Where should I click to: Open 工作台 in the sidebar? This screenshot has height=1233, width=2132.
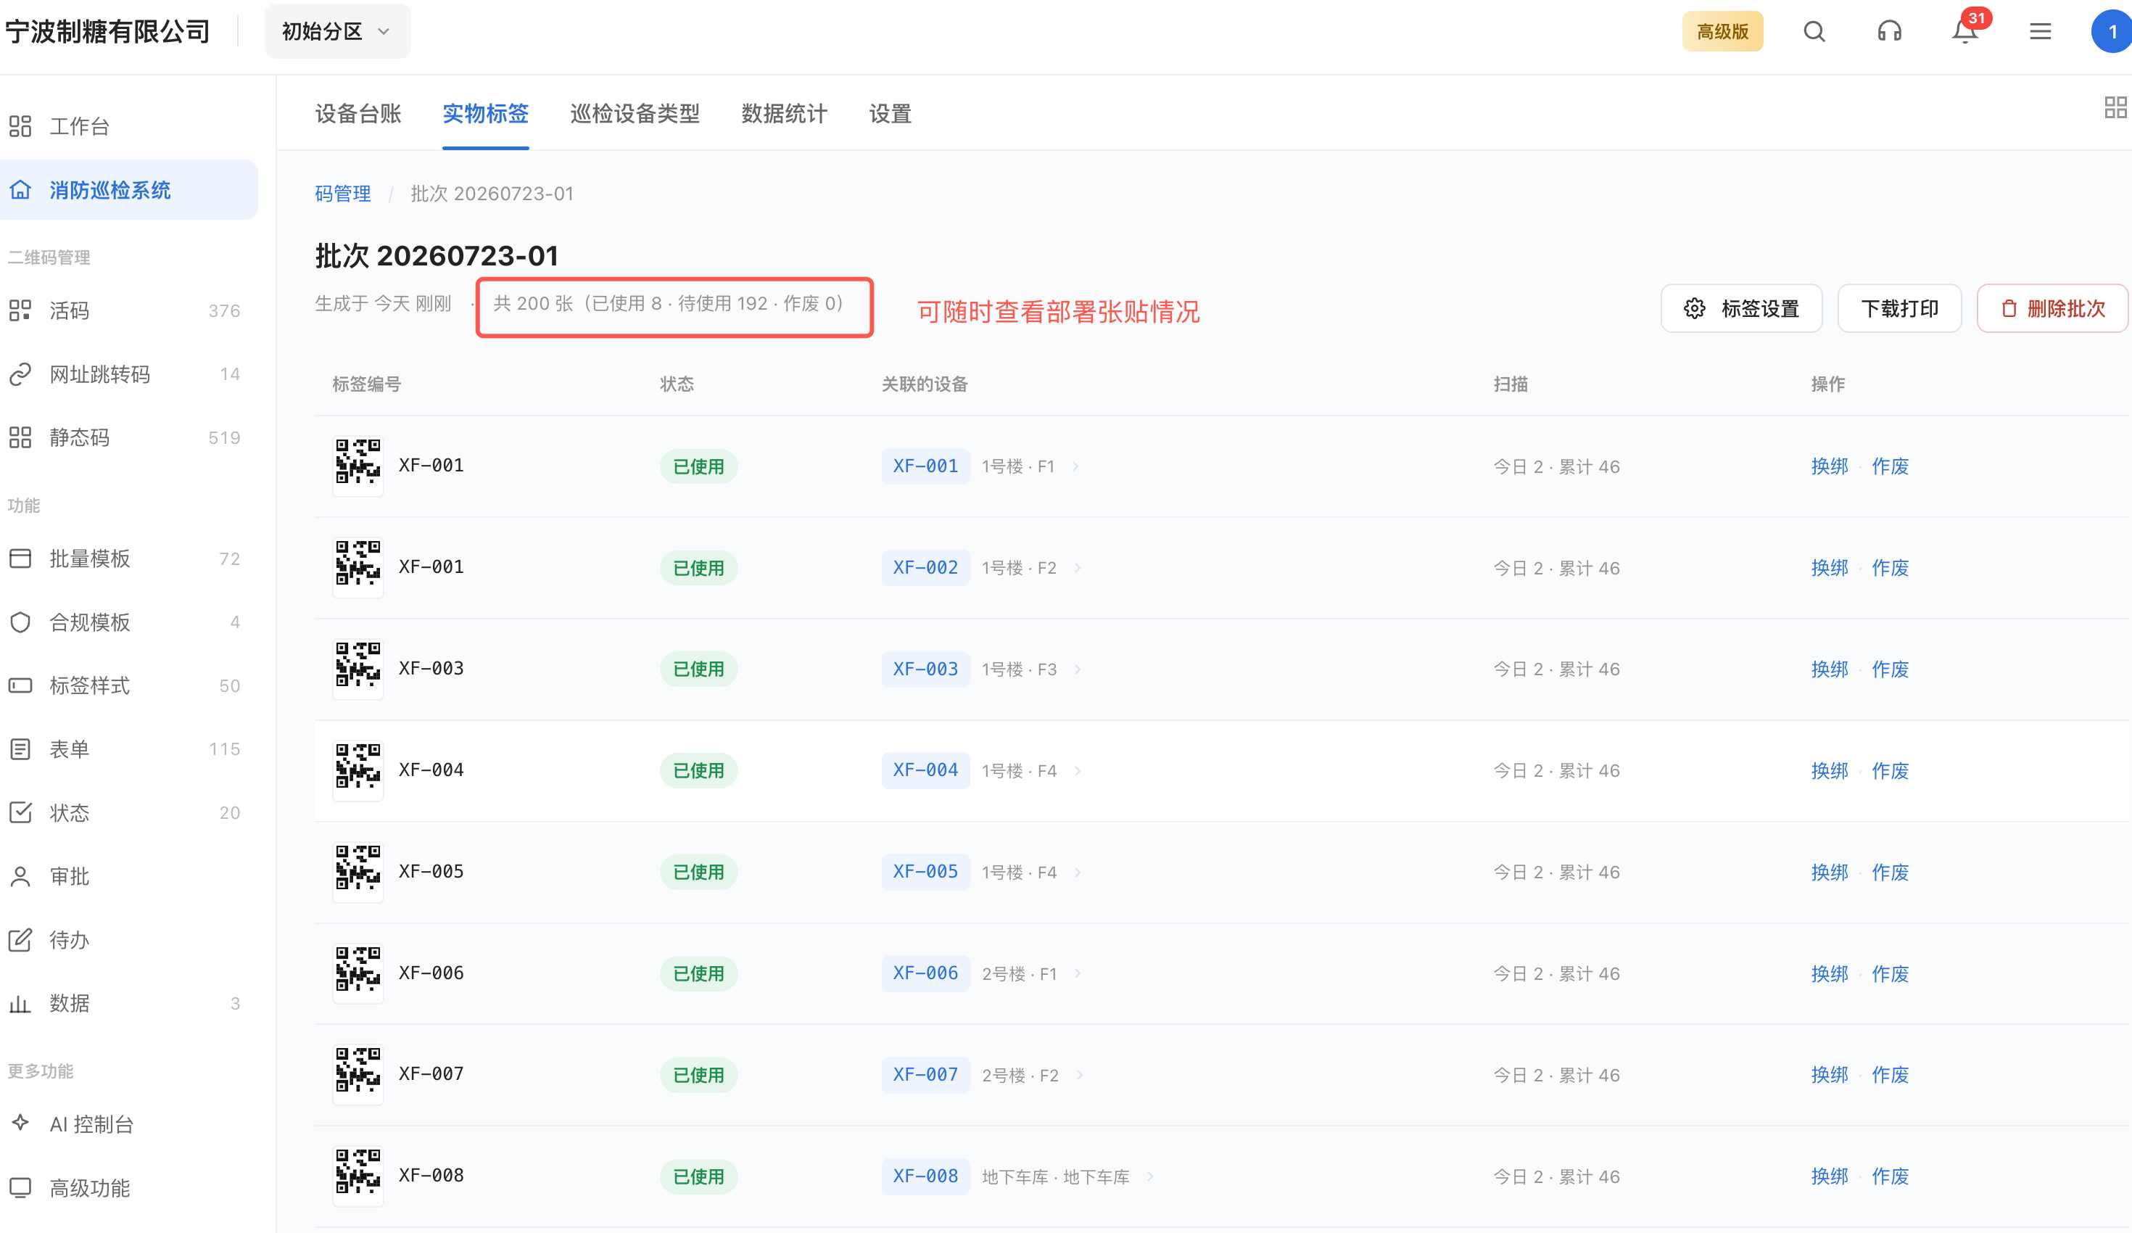pos(128,126)
